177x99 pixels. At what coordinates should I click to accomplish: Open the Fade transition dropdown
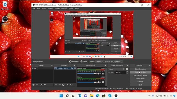point(116,69)
